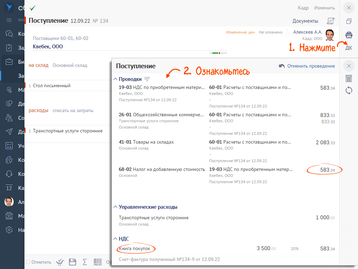Click the Алексеев А.А. user photo
Image resolution: width=358 pixels, height=269 pixels.
point(330,34)
